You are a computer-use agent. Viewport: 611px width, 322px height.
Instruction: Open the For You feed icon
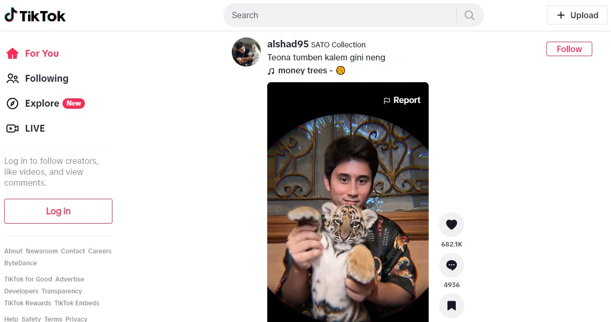tap(13, 53)
